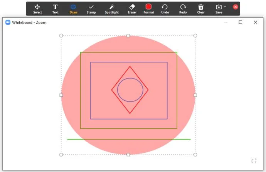This screenshot has height=172, width=266.
Task: Click the top-left round selection handle
Action: pyautogui.click(x=61, y=35)
